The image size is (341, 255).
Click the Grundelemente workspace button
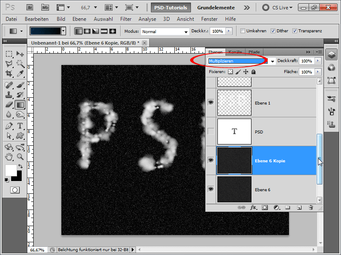click(216, 8)
